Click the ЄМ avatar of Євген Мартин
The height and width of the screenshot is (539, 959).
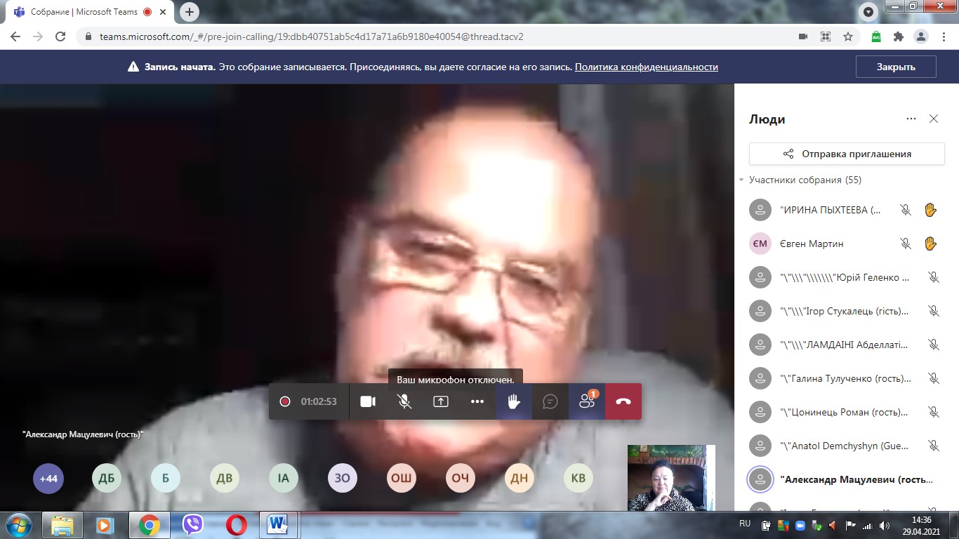[760, 244]
